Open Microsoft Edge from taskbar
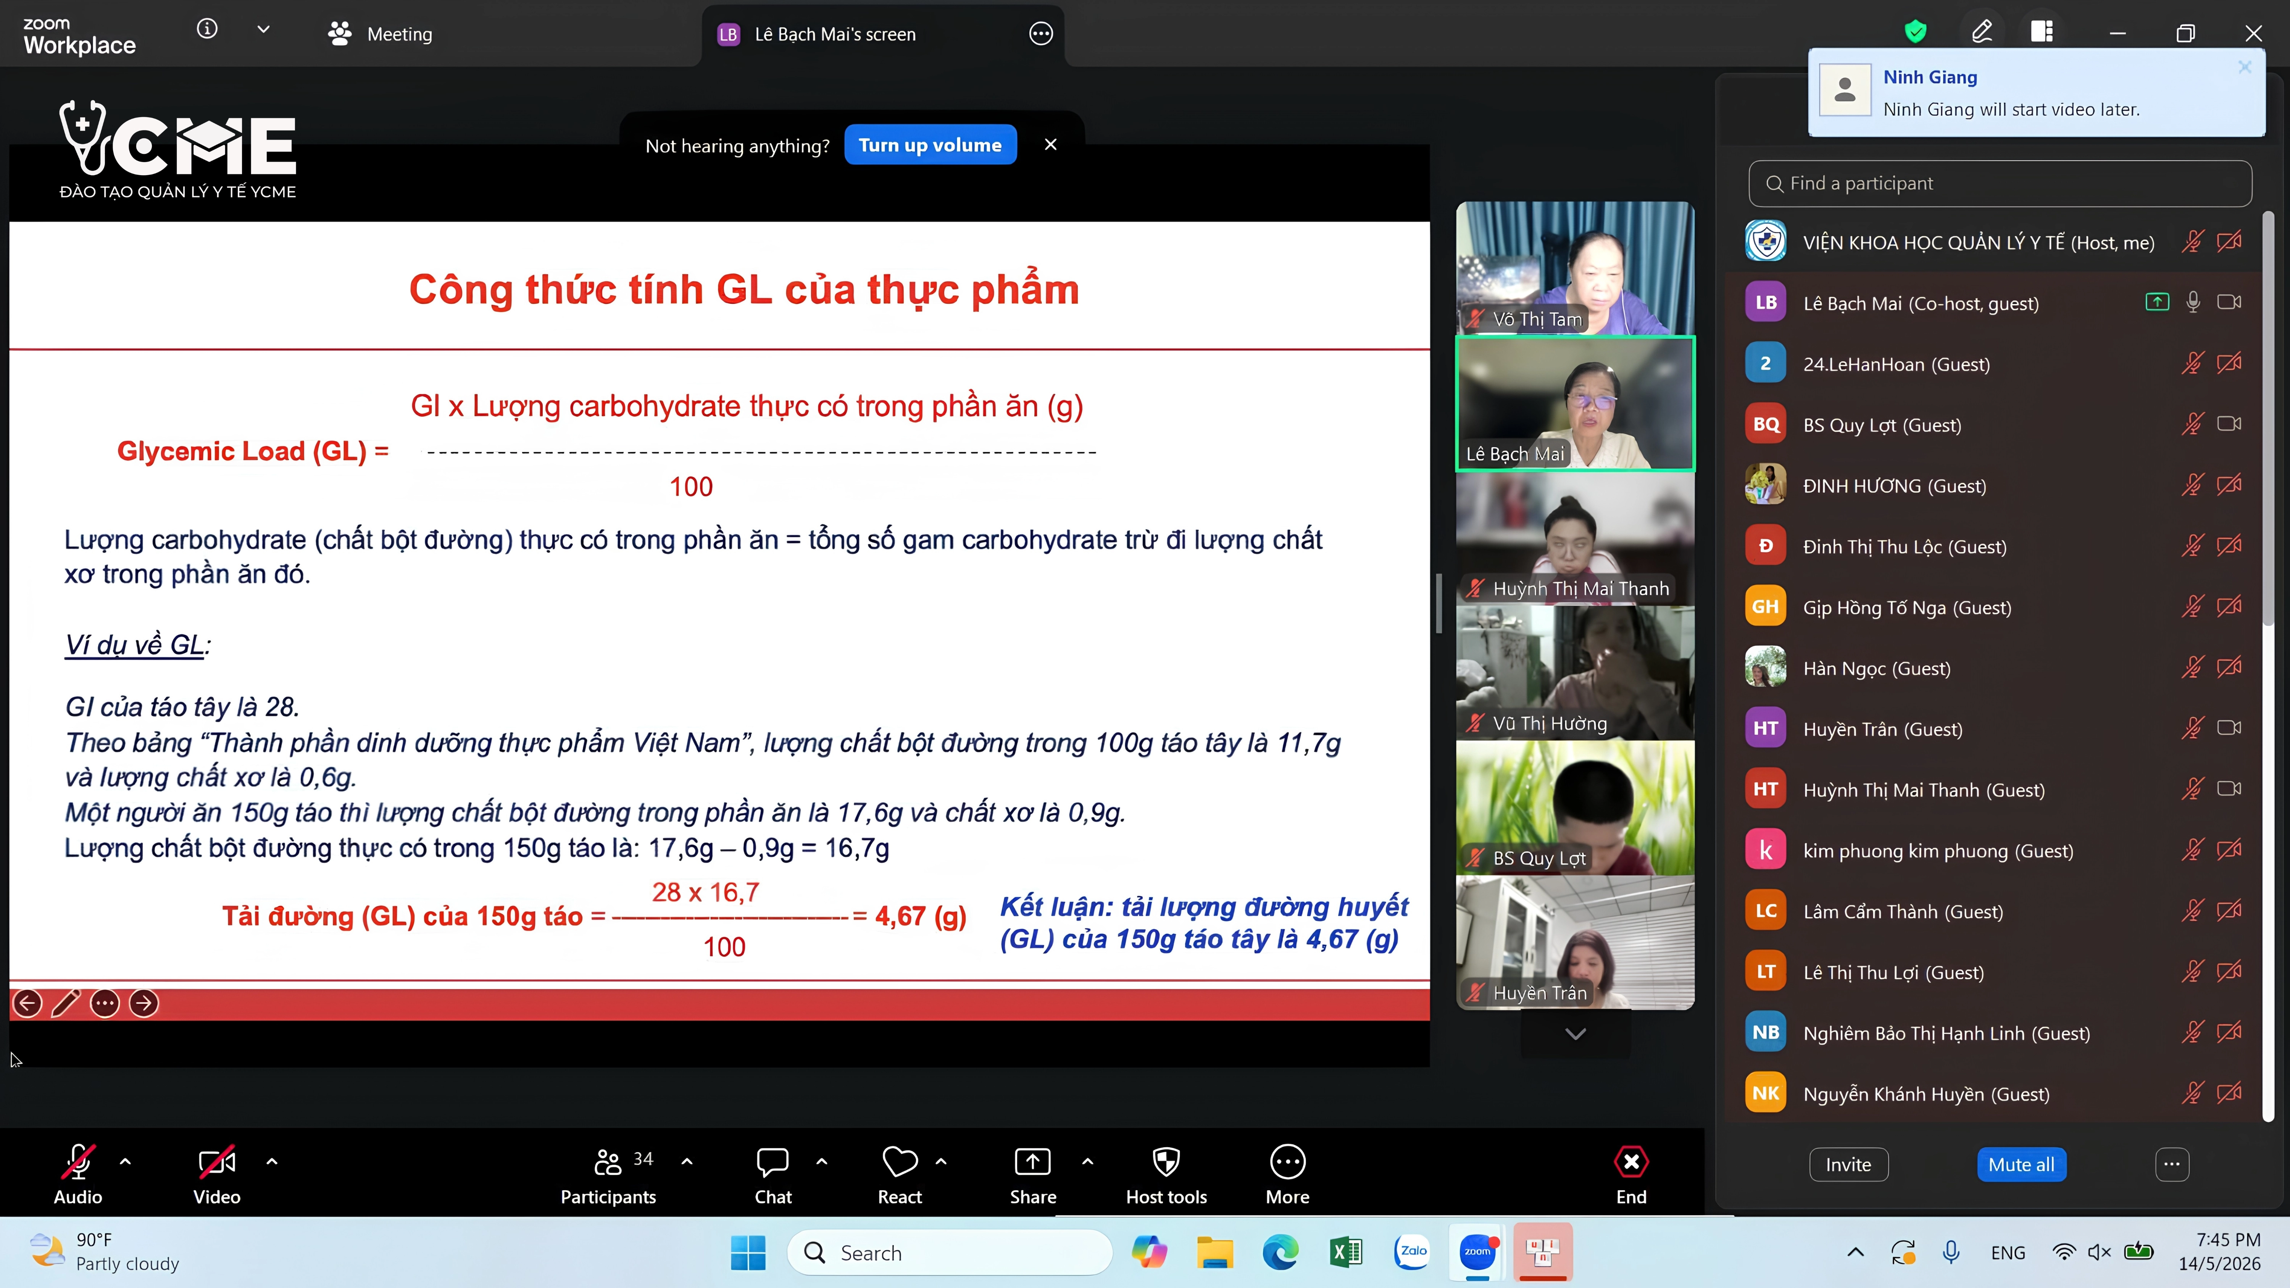Screen dimensions: 2290x1288 click(x=1280, y=1253)
